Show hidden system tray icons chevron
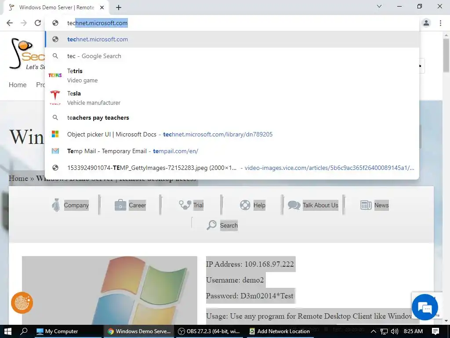The height and width of the screenshot is (338, 450). coord(374,331)
